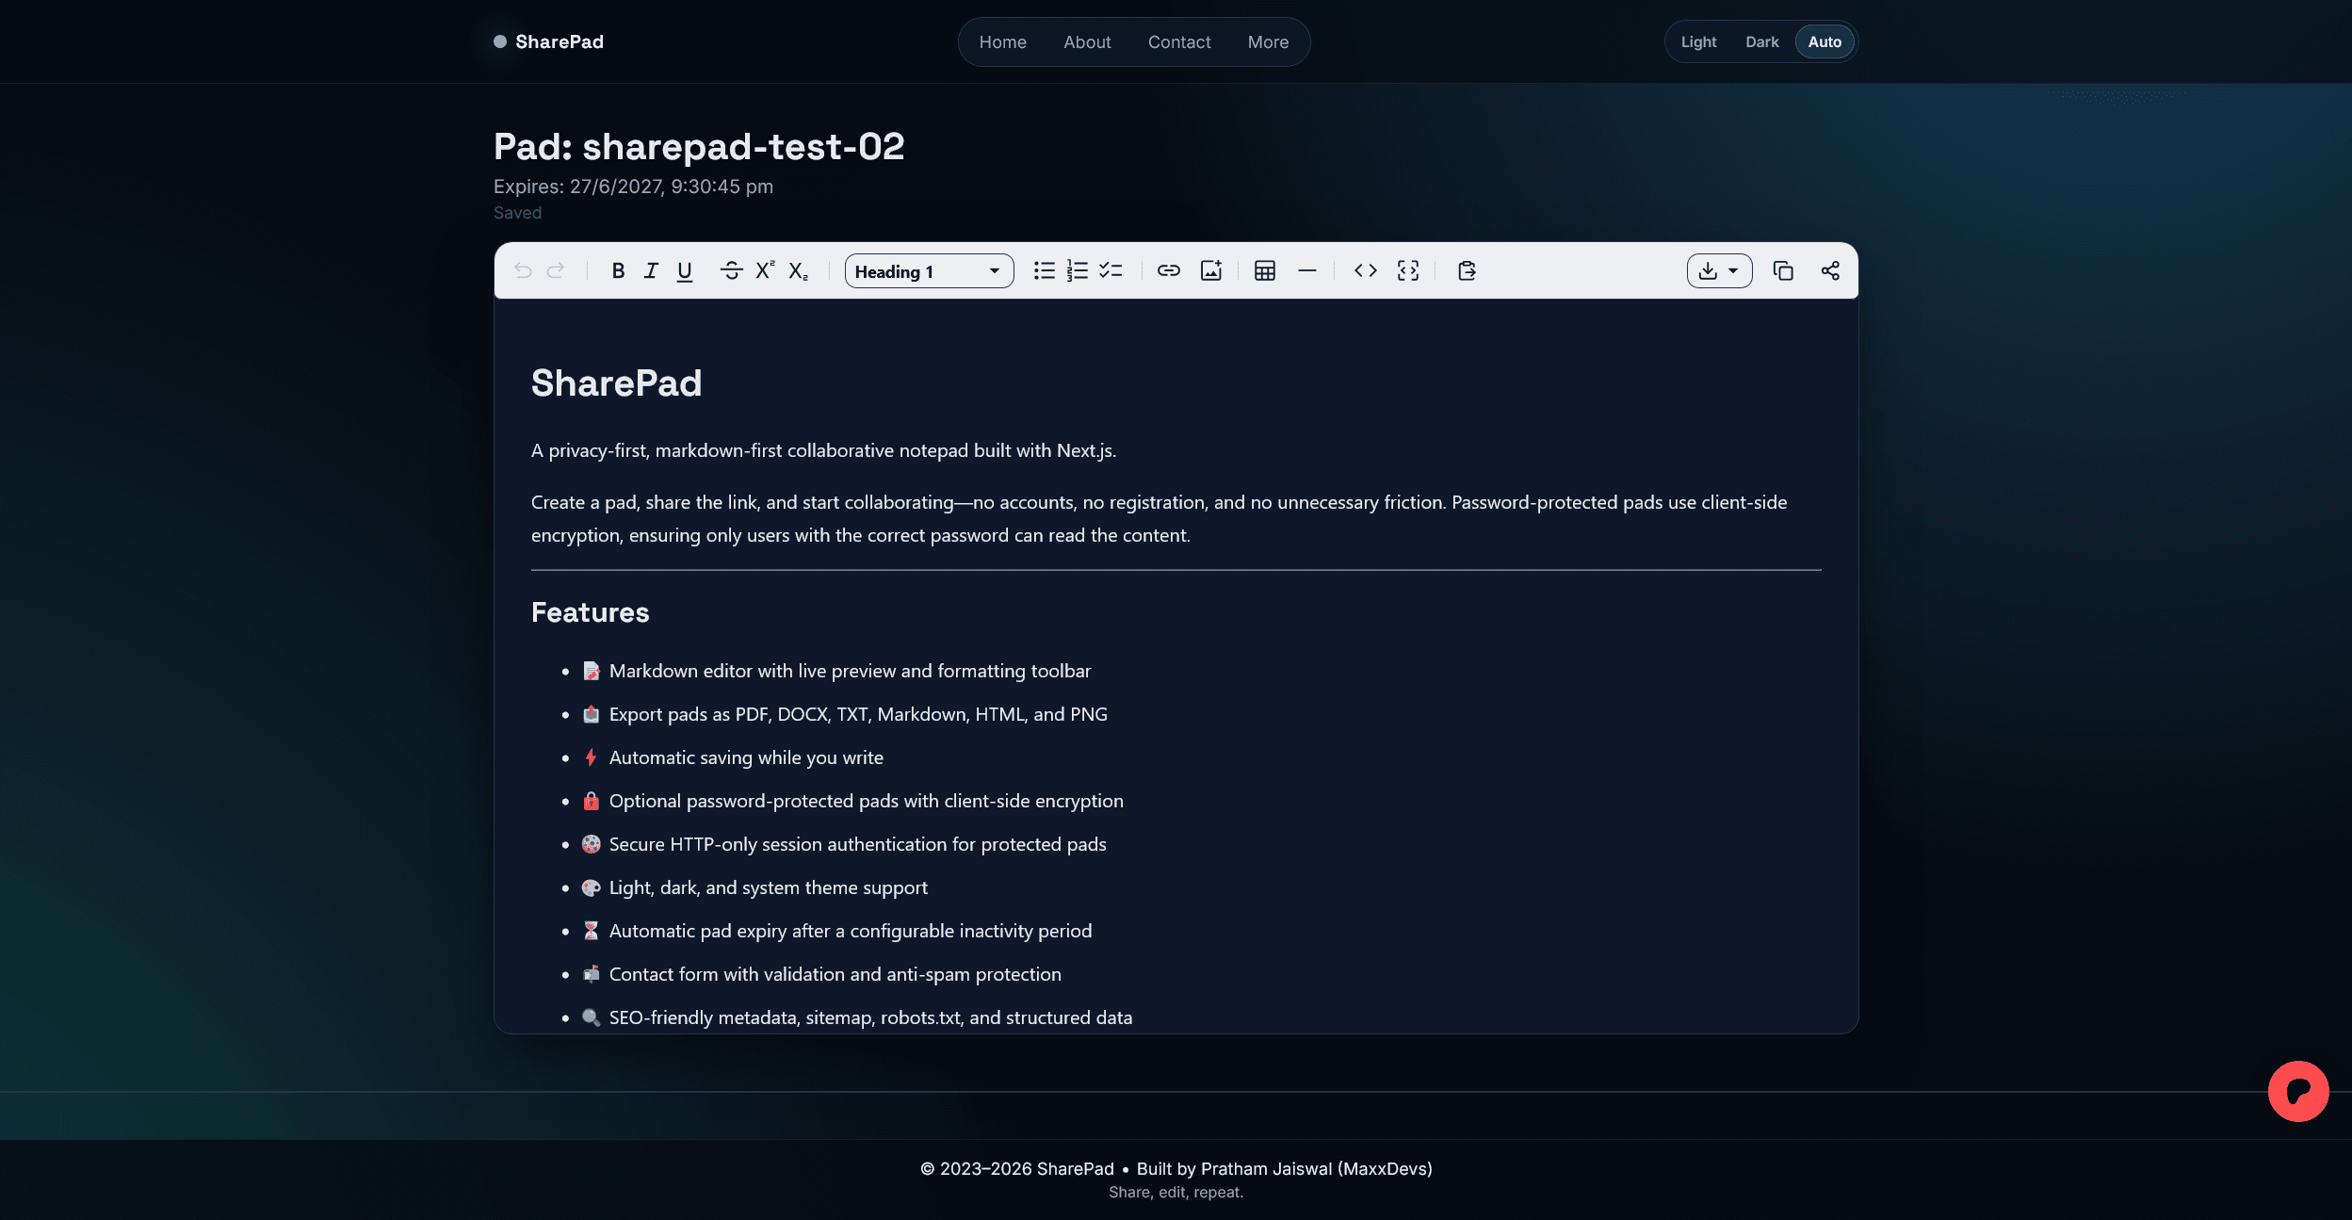Apply superscript formatting
Image resolution: width=2352 pixels, height=1220 pixels.
pyautogui.click(x=765, y=271)
